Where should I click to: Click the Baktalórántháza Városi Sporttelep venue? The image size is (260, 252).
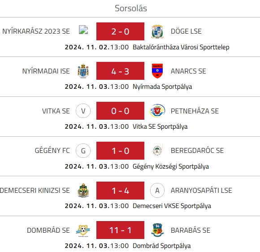point(181,47)
